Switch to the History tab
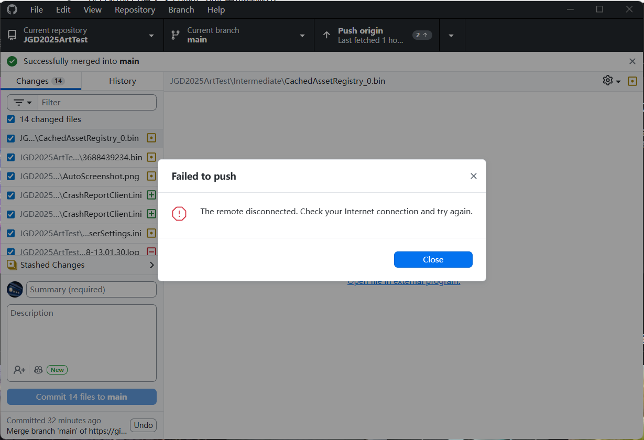644x440 pixels. coord(122,81)
